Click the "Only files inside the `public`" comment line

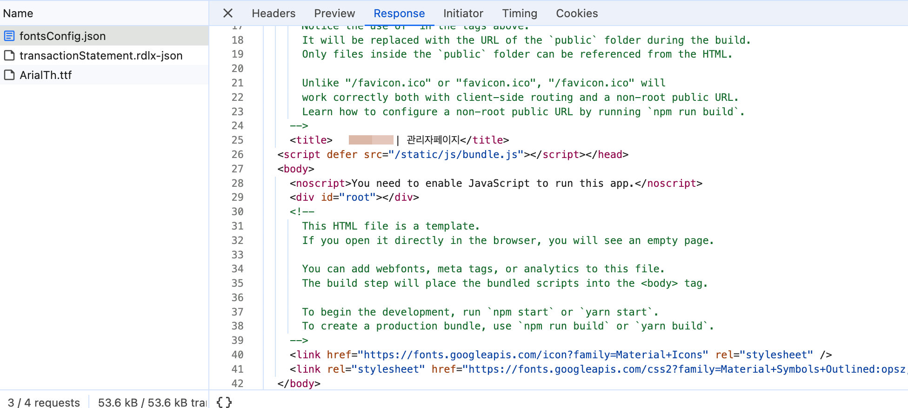pos(517,54)
